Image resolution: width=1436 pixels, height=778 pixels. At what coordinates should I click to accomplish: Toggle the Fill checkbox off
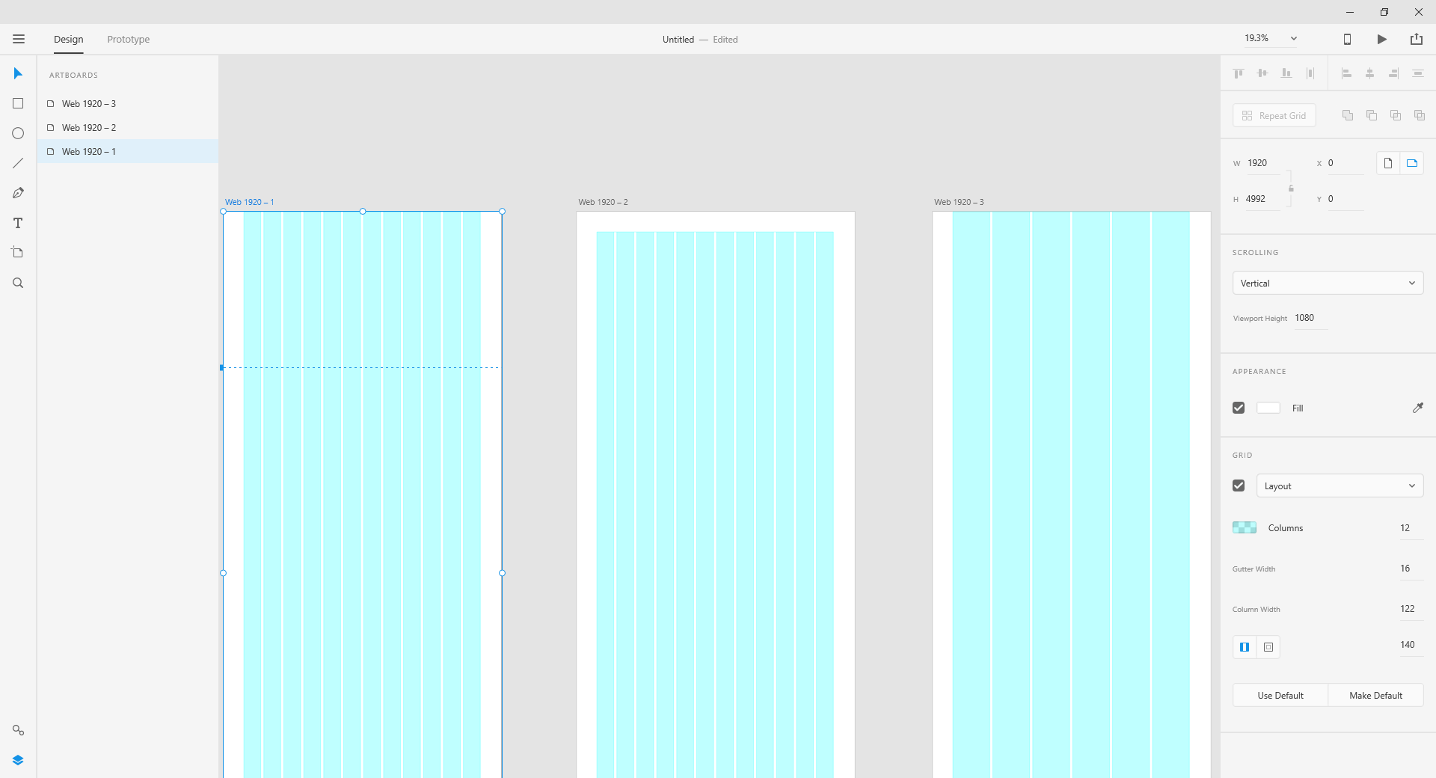(x=1238, y=408)
